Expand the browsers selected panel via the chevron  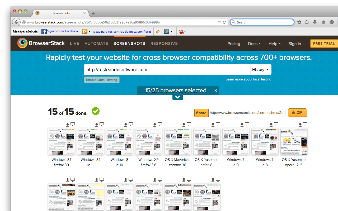(x=177, y=97)
